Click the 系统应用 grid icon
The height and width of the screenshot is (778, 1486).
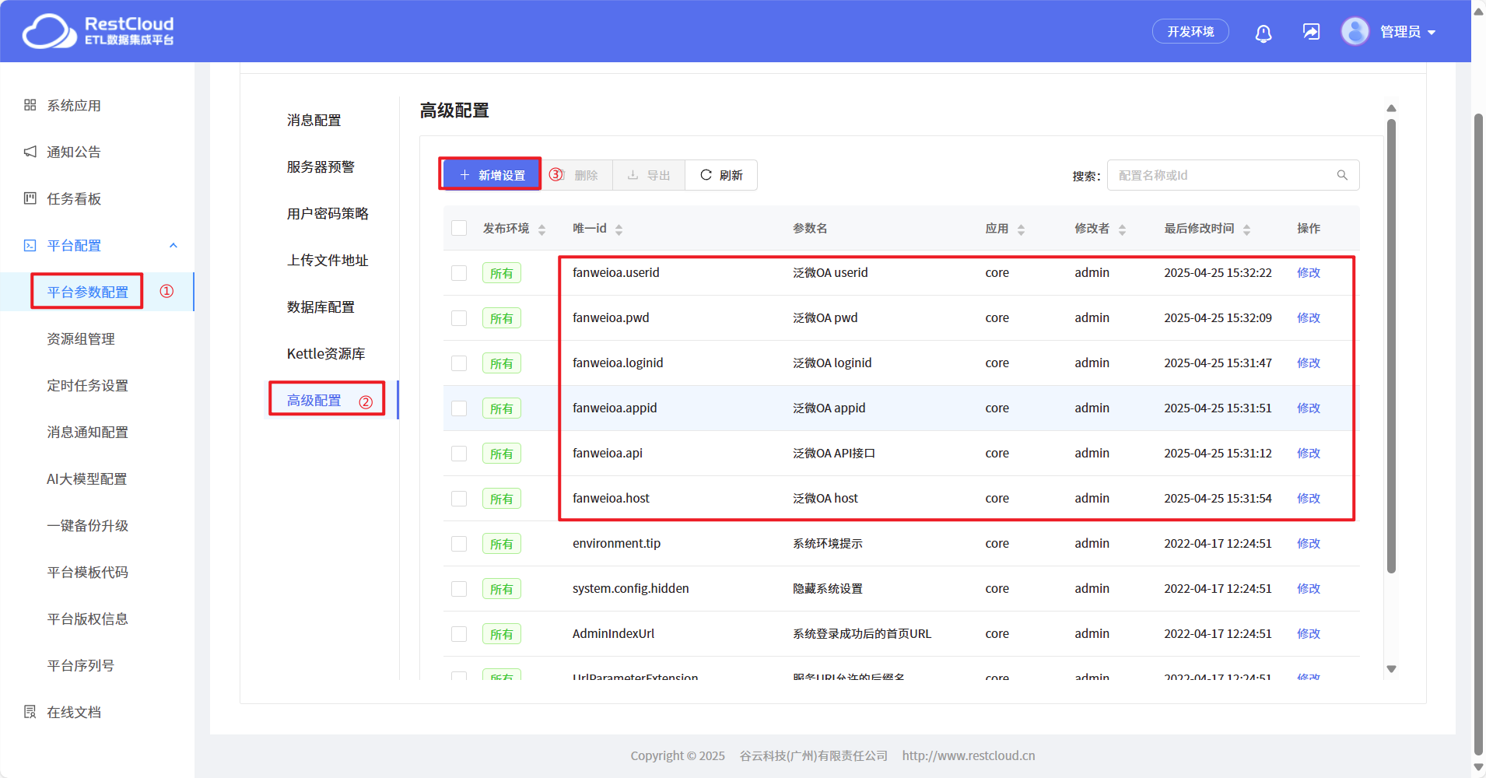click(x=30, y=105)
